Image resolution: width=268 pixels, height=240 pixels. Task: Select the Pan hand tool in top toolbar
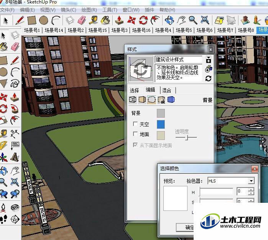click(181, 20)
